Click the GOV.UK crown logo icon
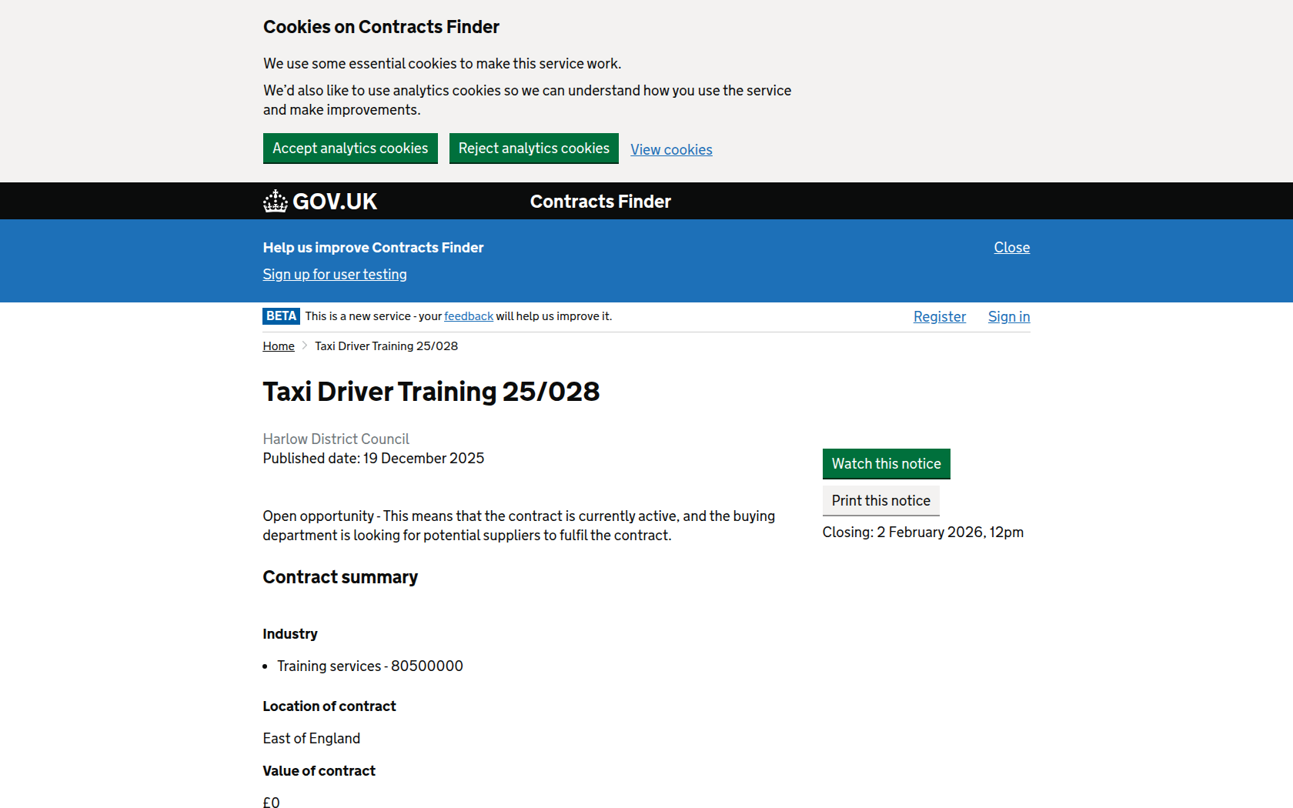 275,202
